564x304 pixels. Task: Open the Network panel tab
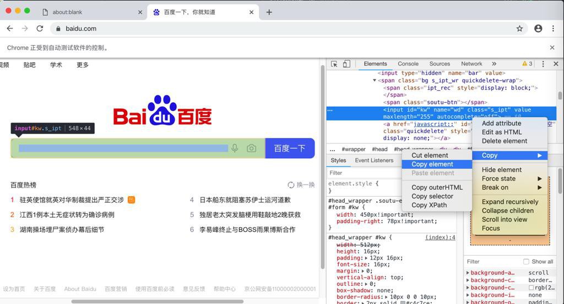pos(471,64)
